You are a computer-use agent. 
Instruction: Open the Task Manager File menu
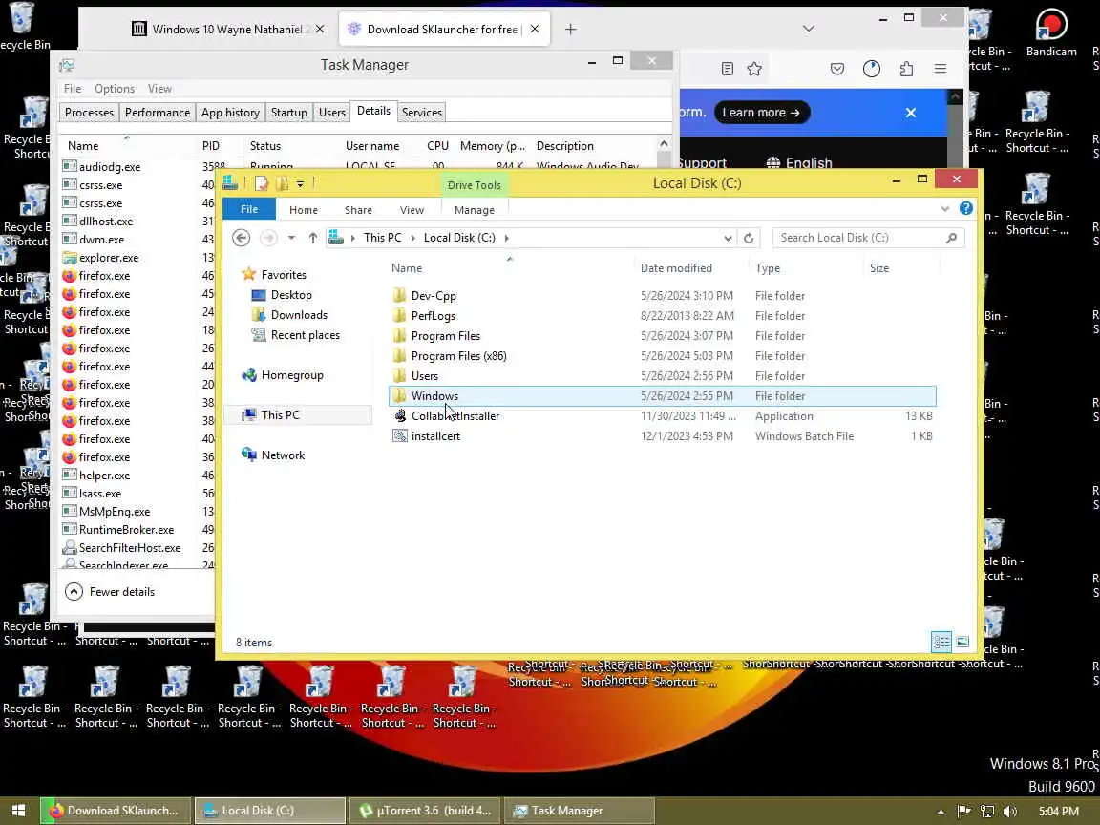(x=73, y=89)
